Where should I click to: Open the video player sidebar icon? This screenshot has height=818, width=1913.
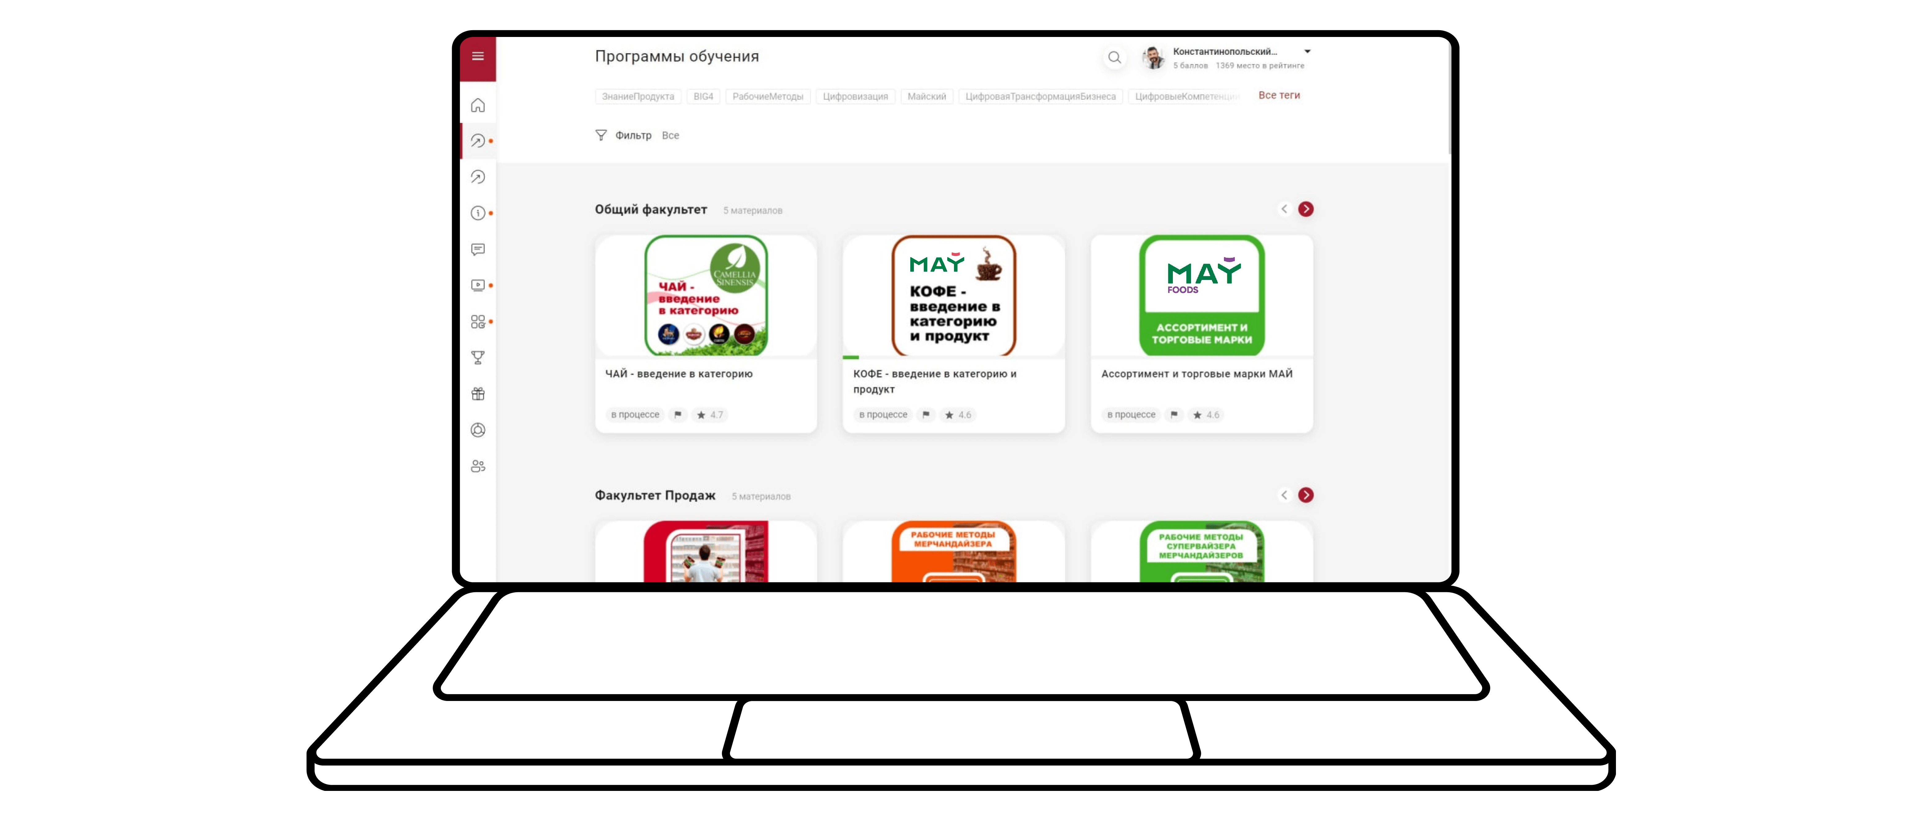tap(478, 285)
